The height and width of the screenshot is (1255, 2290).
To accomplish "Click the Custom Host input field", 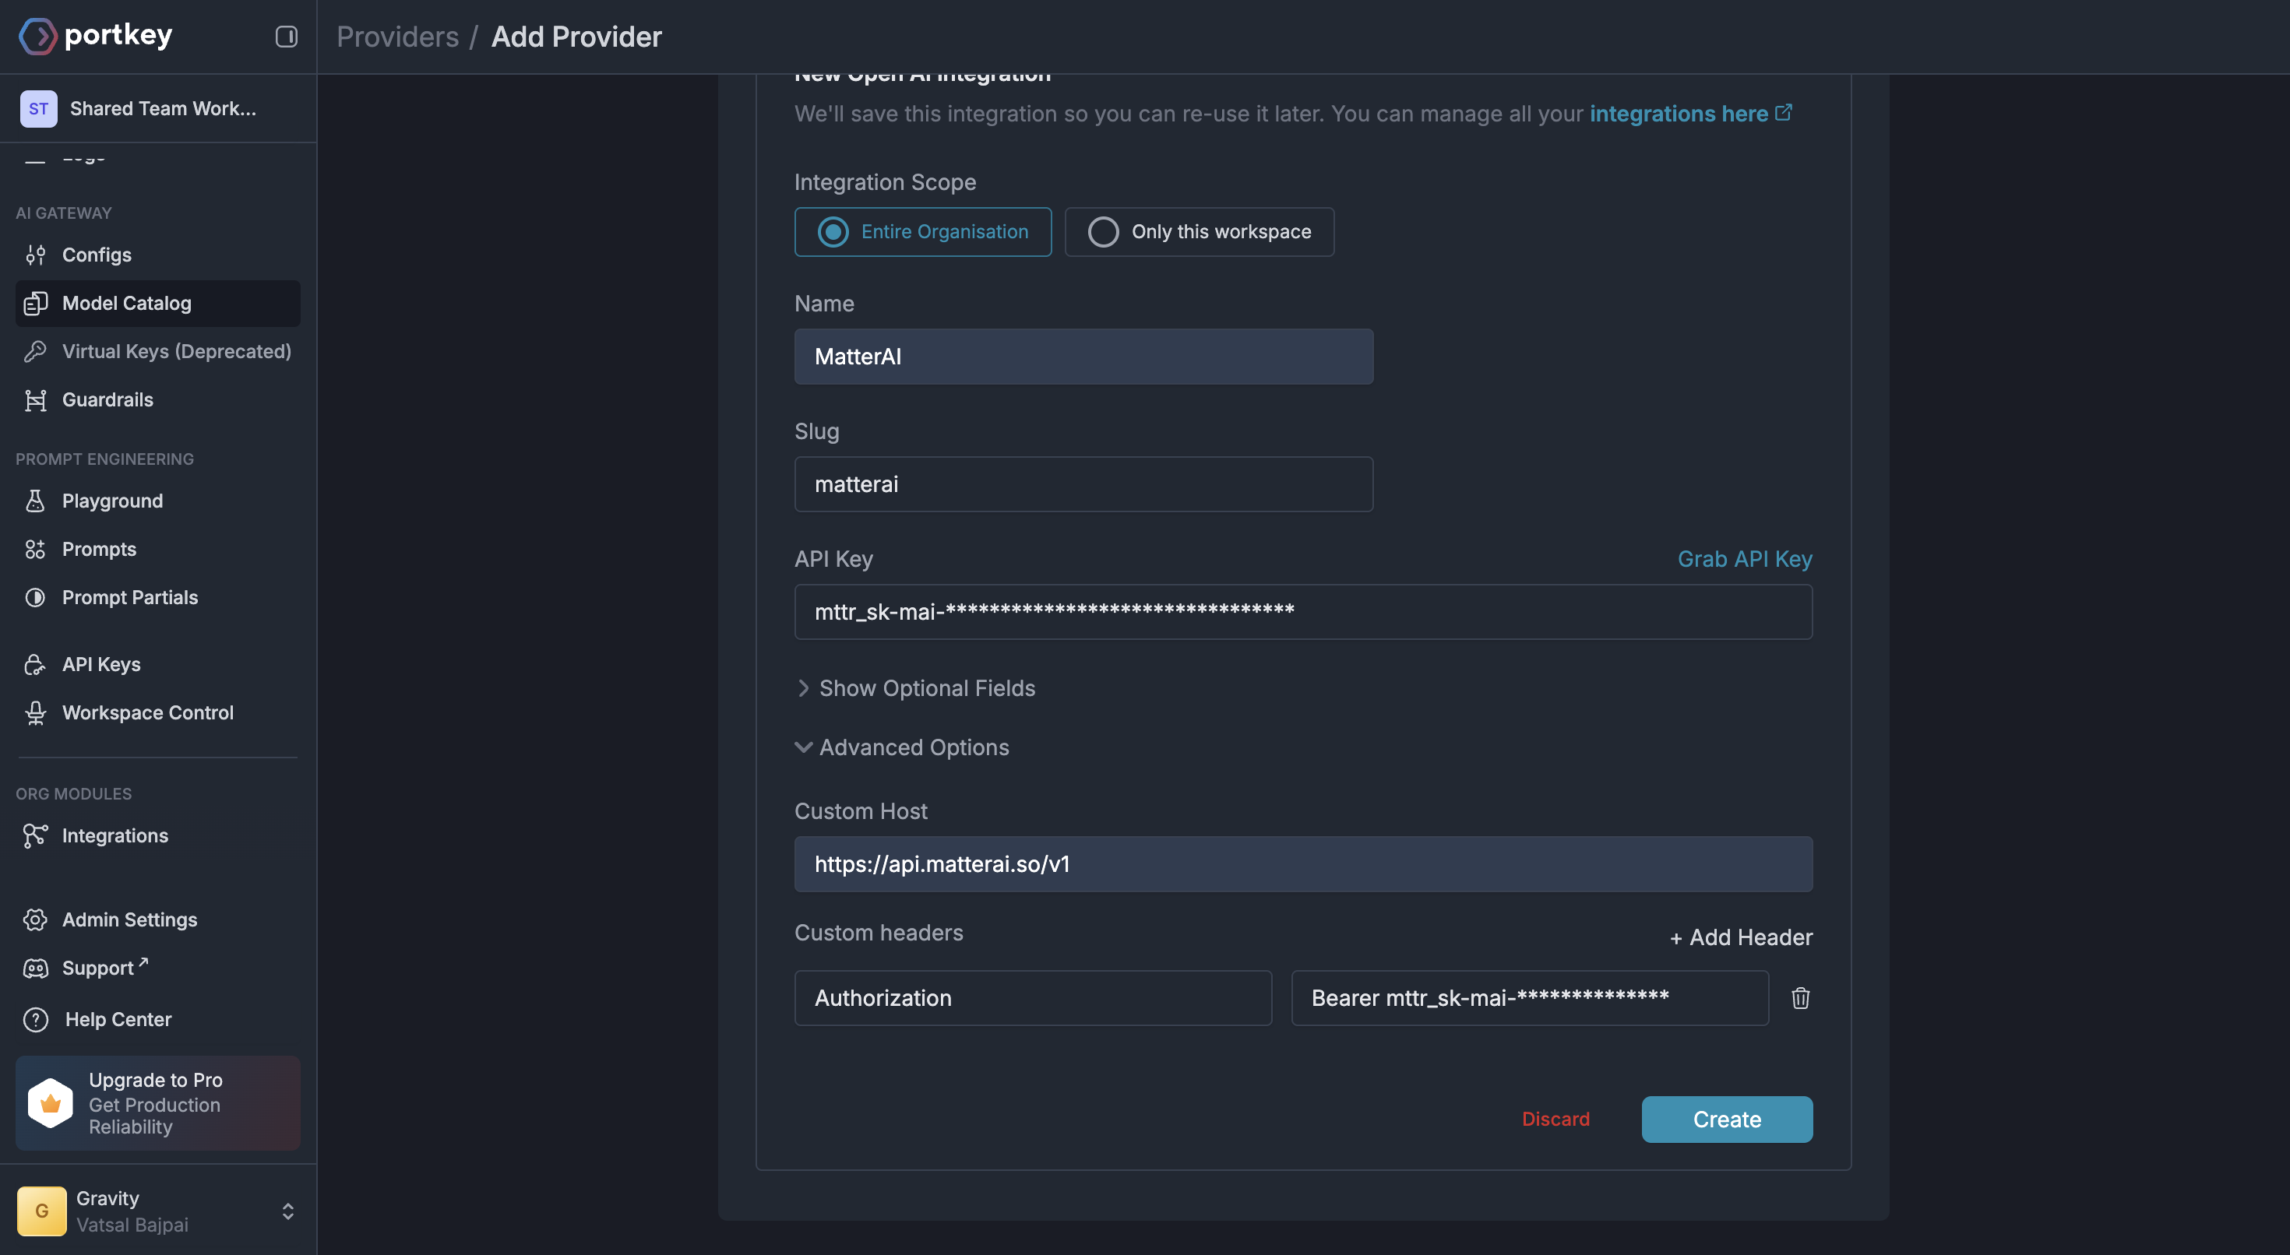I will tap(1302, 864).
